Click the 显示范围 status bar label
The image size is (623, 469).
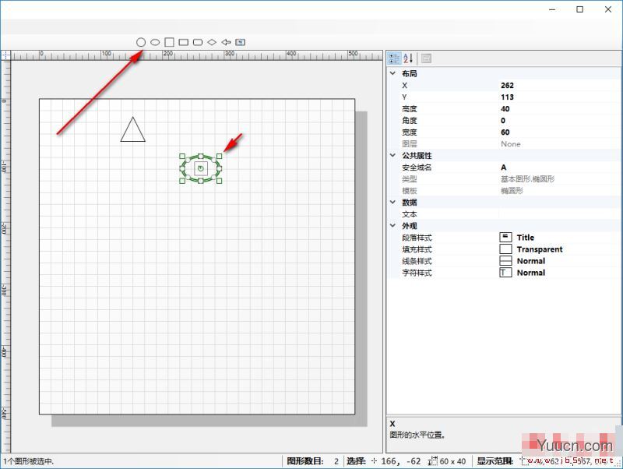[495, 461]
